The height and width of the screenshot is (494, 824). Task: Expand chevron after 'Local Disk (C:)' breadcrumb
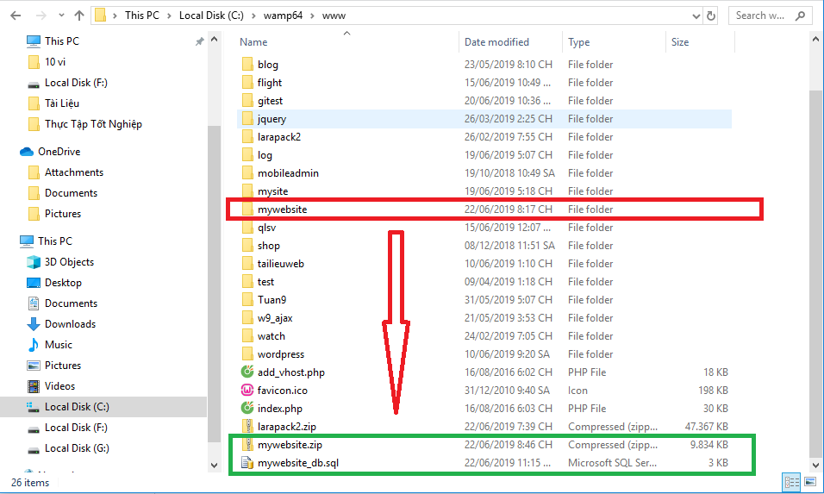coord(253,16)
